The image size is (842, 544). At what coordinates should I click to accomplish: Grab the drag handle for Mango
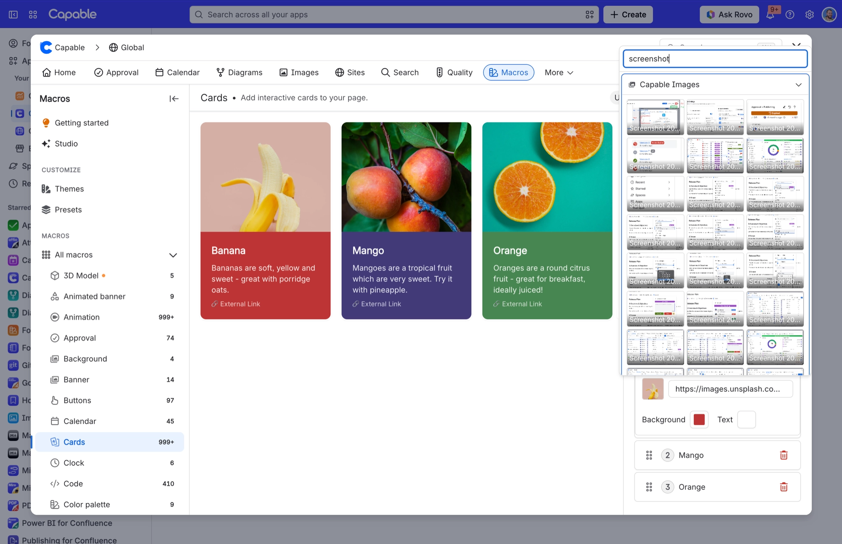click(649, 455)
